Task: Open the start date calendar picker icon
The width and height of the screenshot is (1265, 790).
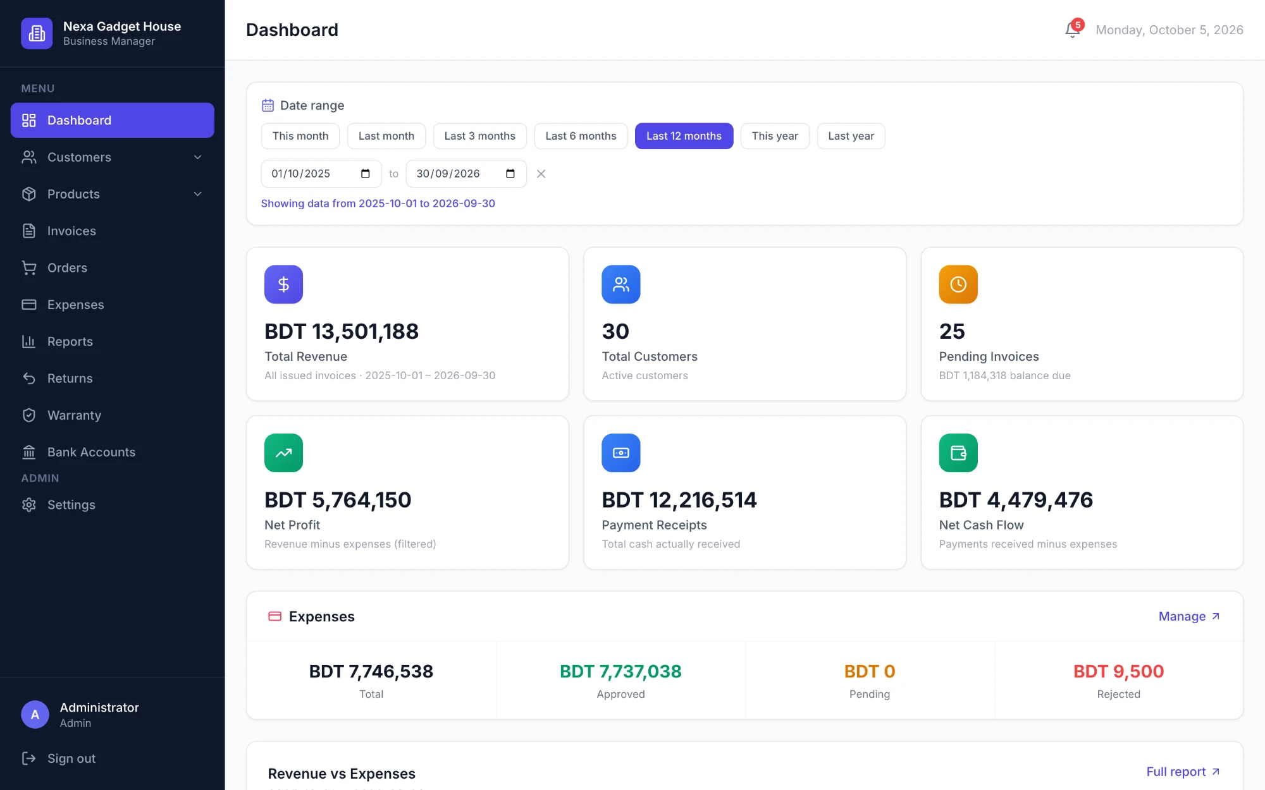Action: click(x=366, y=174)
